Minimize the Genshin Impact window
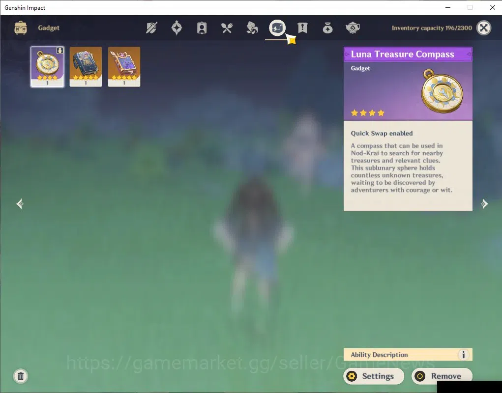The image size is (502, 393). [x=448, y=8]
